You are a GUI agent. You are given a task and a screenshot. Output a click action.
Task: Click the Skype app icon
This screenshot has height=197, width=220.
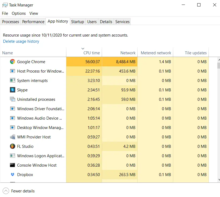[13, 90]
